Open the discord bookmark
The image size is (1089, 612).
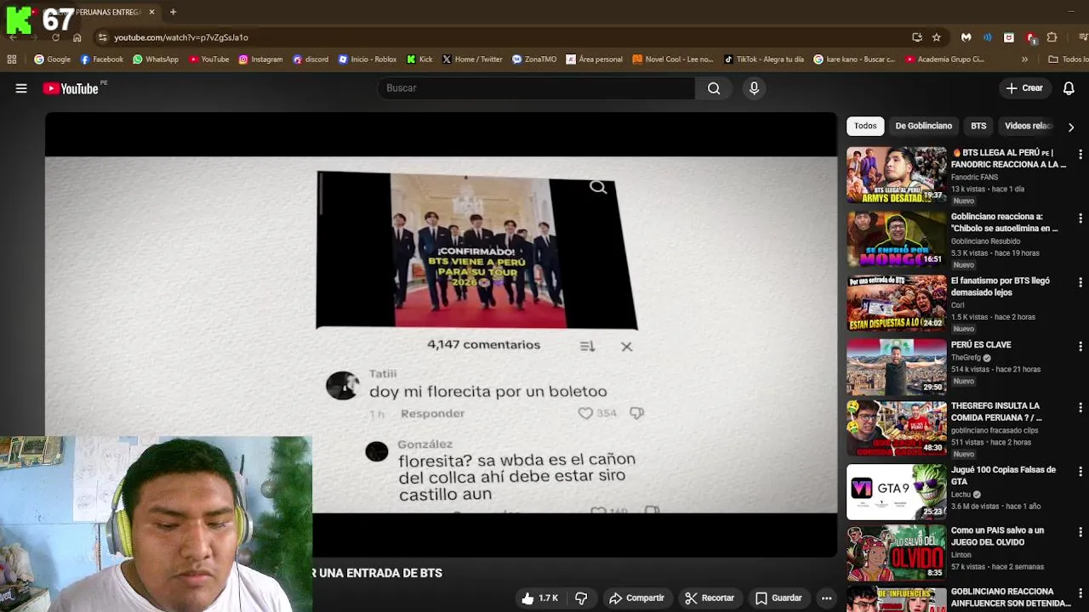pyautogui.click(x=311, y=59)
